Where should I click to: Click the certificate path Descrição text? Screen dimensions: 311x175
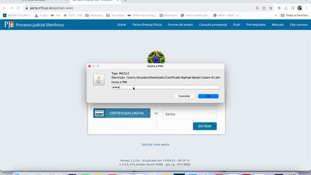coord(166,78)
